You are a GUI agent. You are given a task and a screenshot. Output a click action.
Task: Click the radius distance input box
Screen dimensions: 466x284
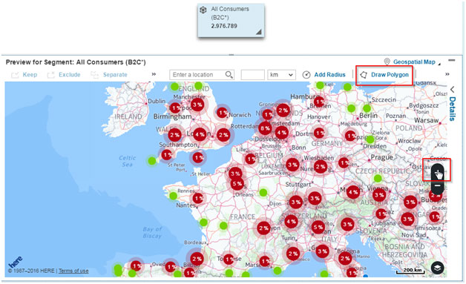click(252, 75)
